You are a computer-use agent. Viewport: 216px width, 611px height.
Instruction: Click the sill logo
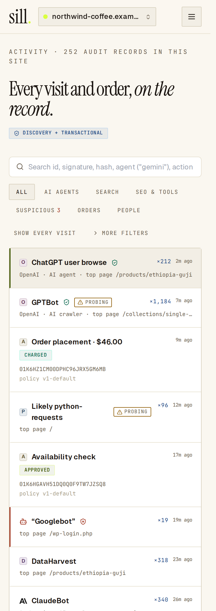tap(20, 16)
